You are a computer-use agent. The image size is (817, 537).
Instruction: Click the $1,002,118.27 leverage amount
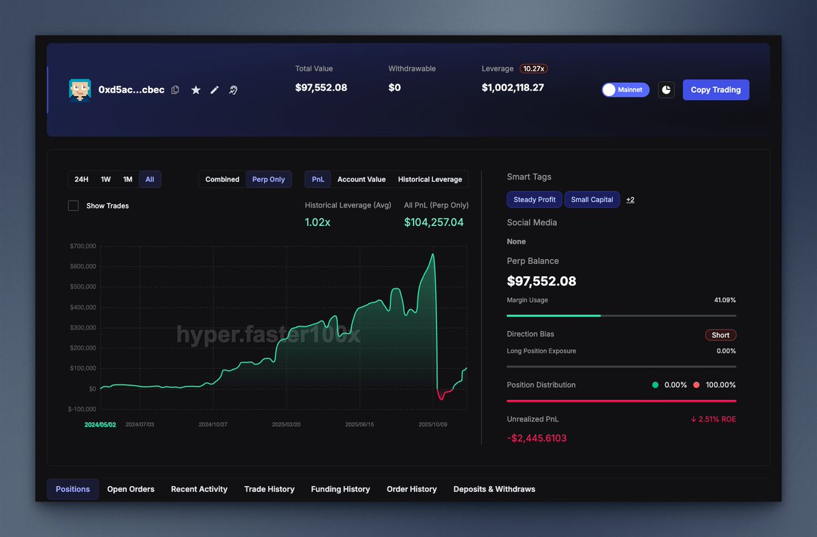click(513, 88)
